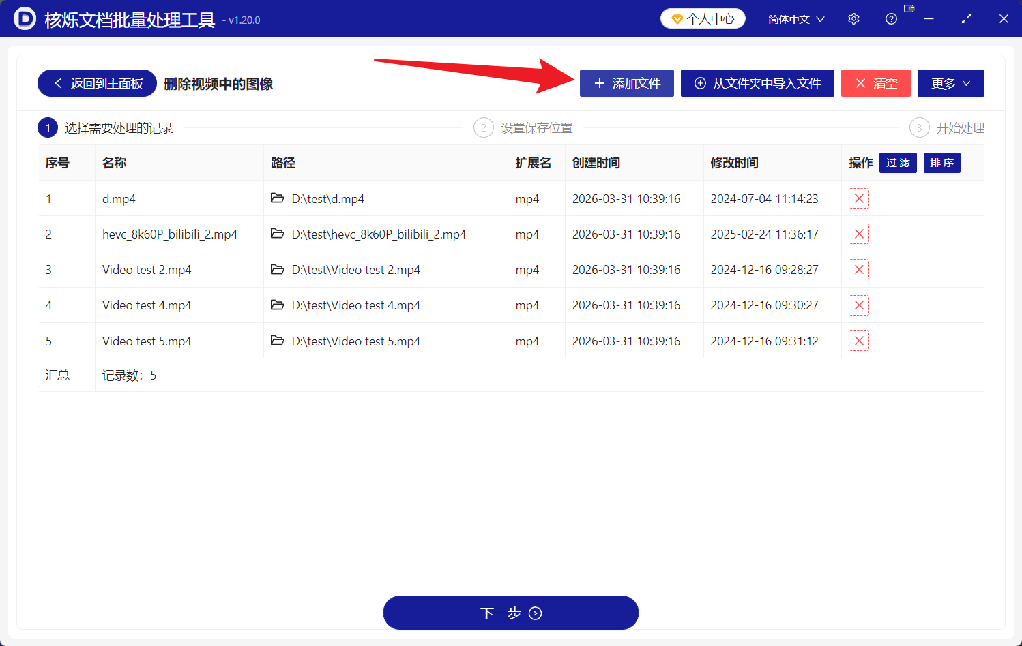Click the folder icon beside d.mp4 path
This screenshot has width=1022, height=646.
click(278, 198)
